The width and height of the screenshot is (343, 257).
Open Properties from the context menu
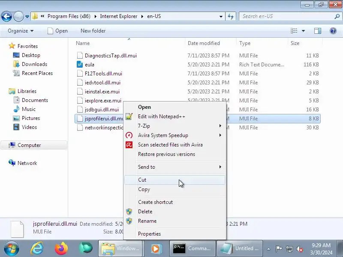click(175, 234)
